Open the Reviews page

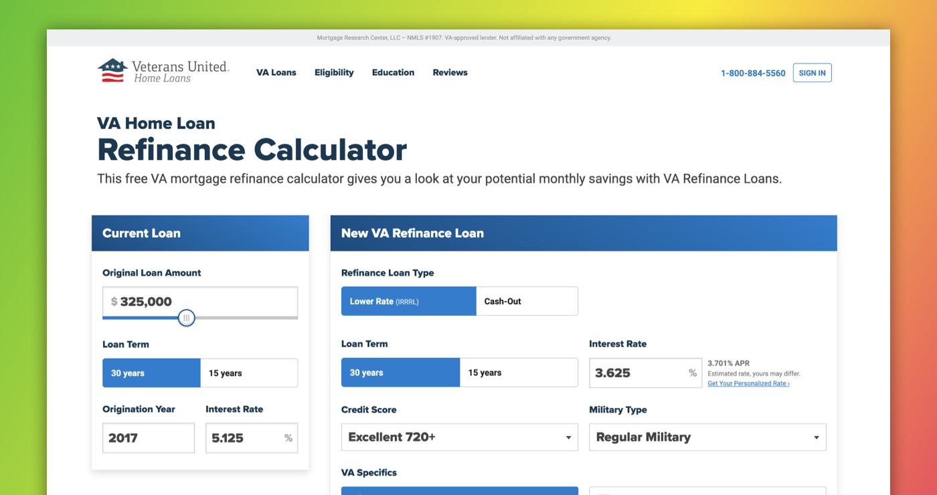tap(450, 72)
